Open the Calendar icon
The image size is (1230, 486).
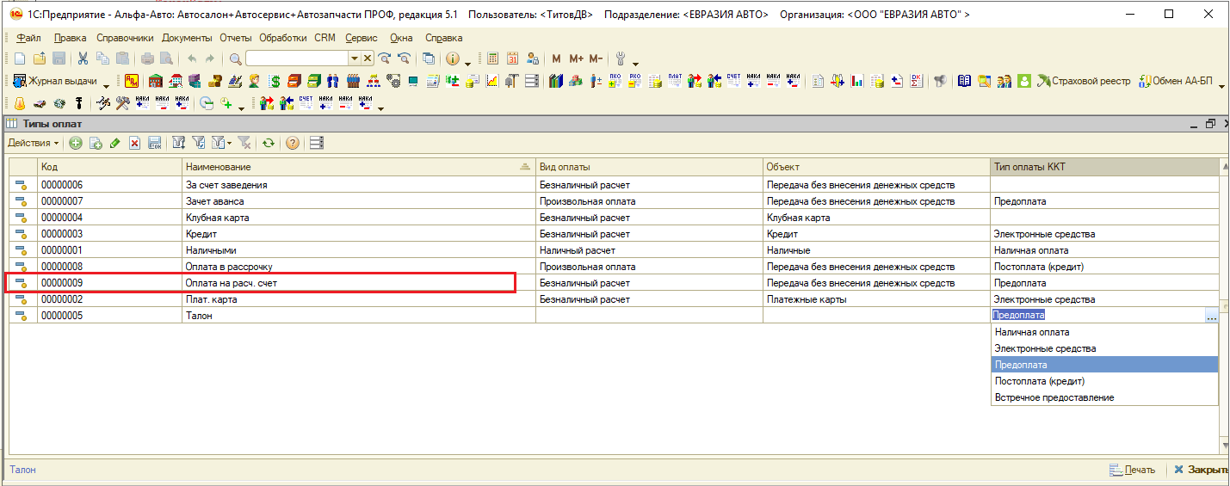(x=513, y=58)
